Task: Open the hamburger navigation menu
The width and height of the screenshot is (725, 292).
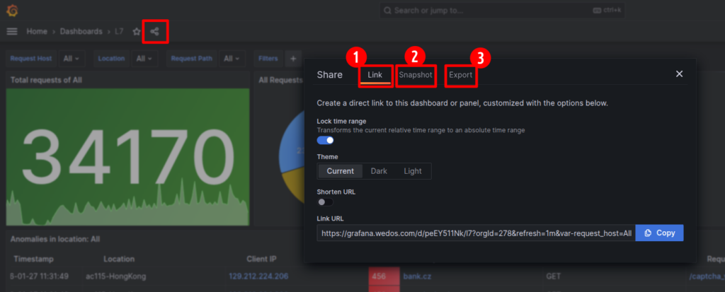Action: pos(12,31)
